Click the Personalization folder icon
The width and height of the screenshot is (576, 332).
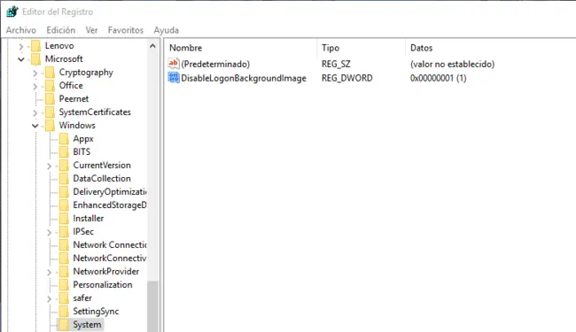64,285
